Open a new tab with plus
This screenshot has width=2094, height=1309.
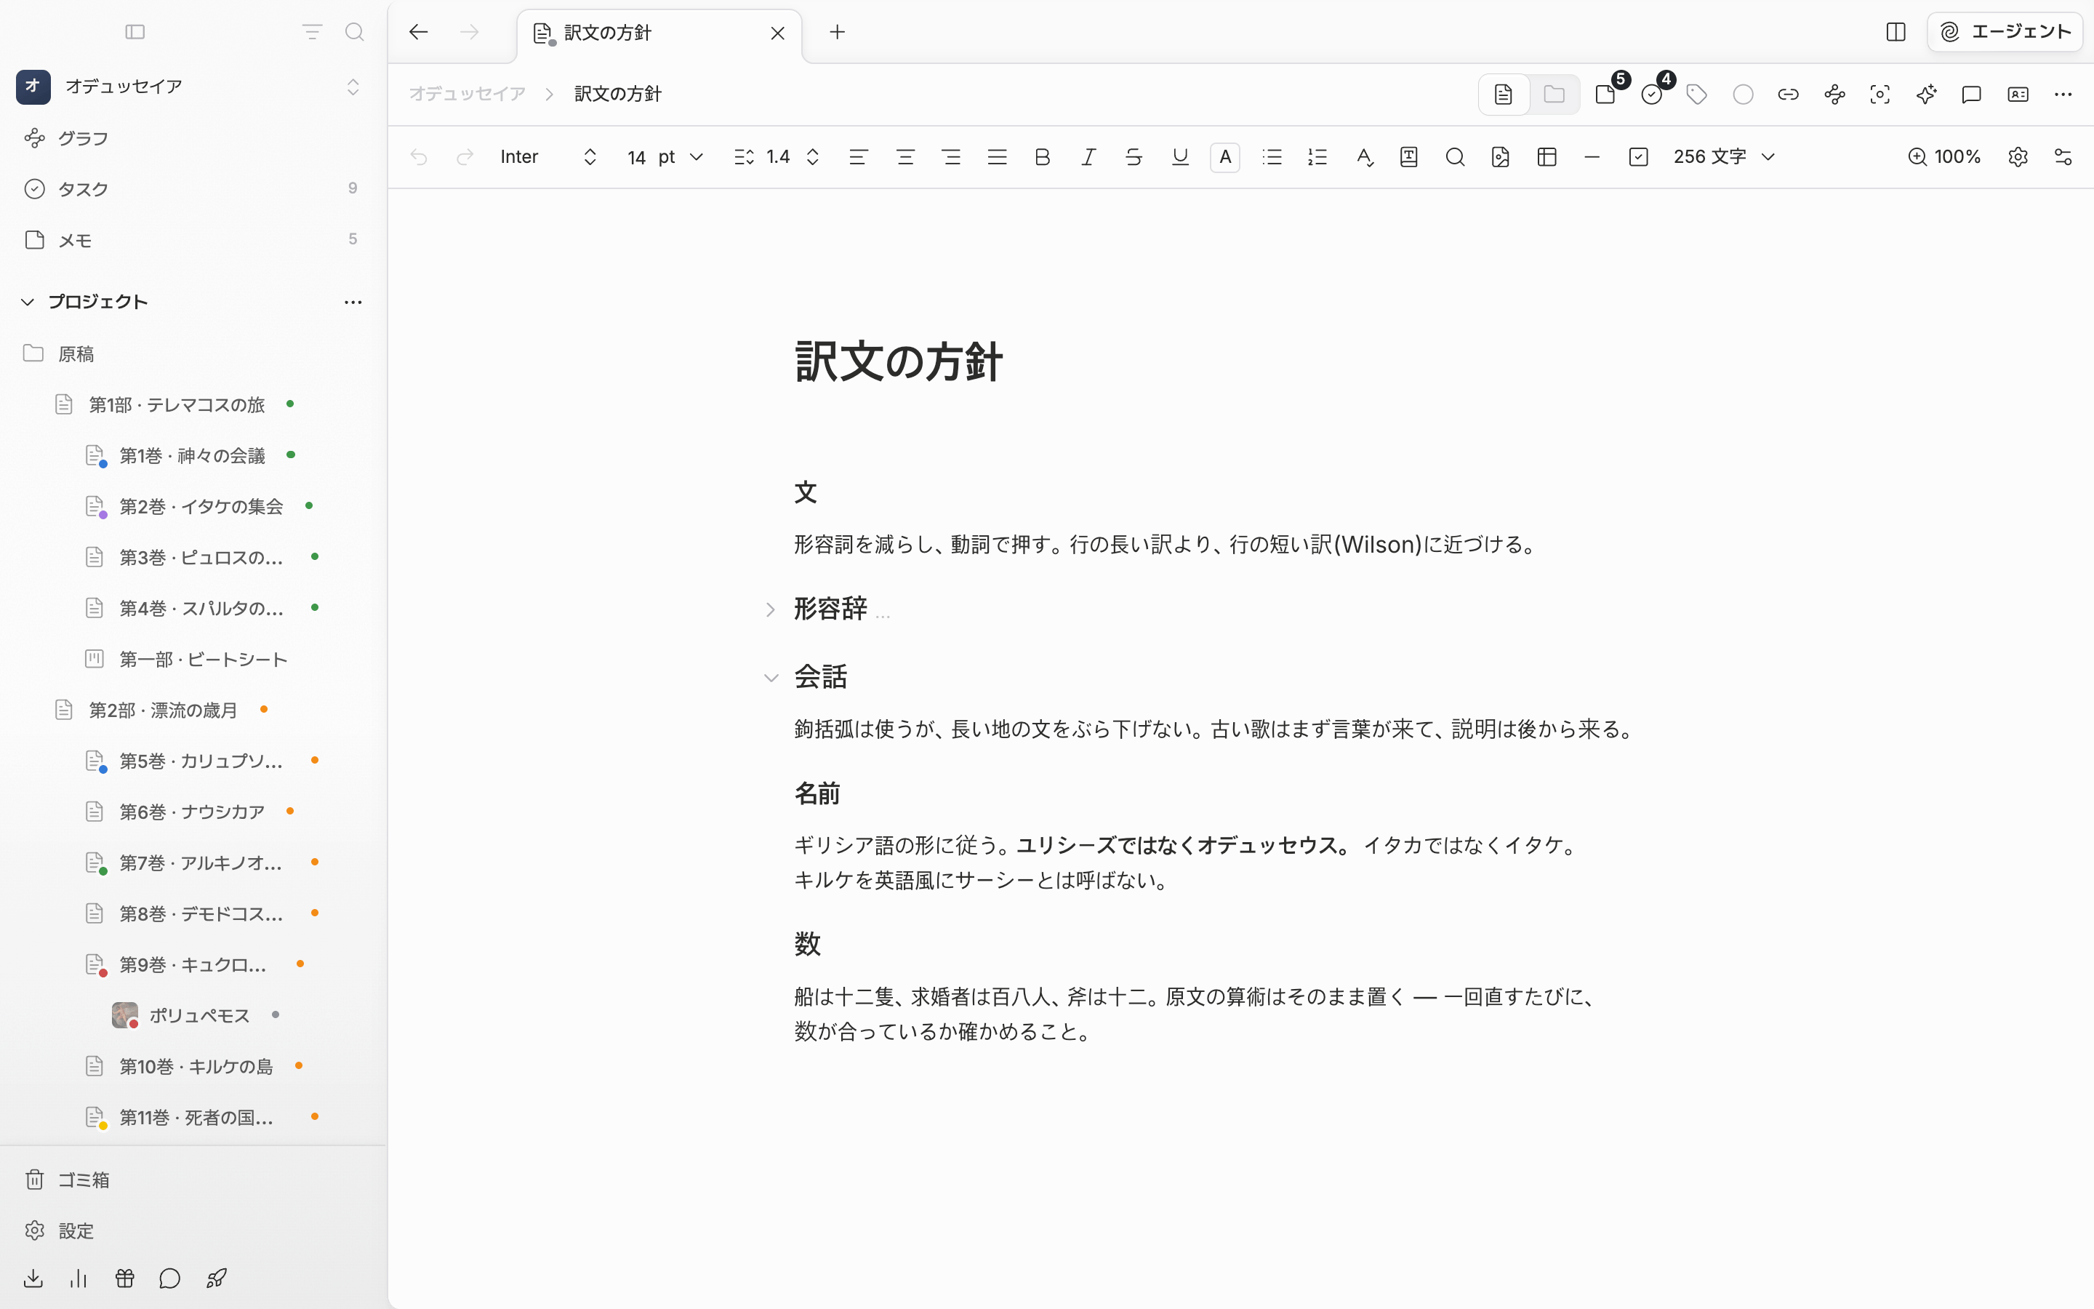point(837,32)
